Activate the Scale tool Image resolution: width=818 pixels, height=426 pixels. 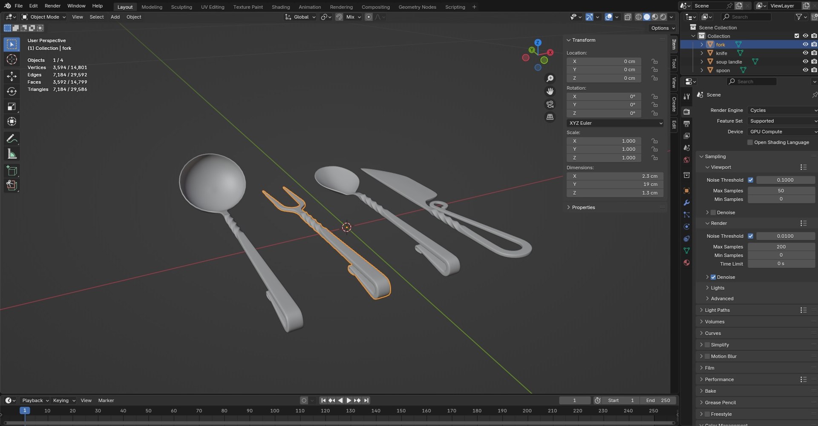[x=12, y=106]
